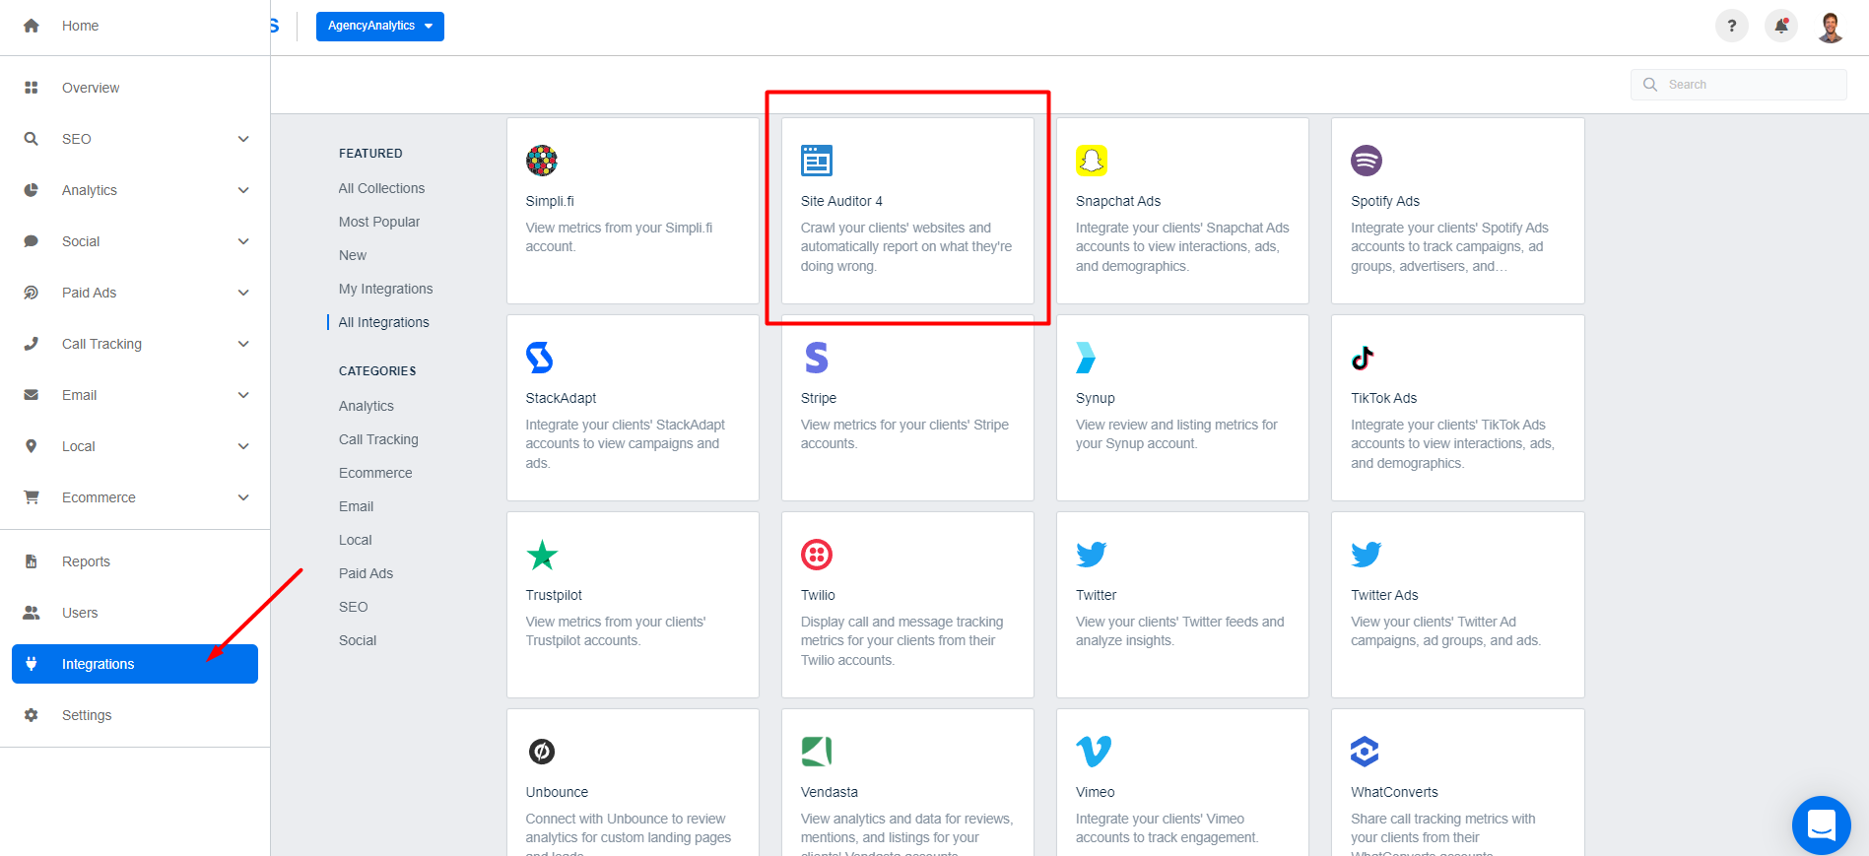
Task: Filter by Paid Ads category
Action: click(x=366, y=573)
